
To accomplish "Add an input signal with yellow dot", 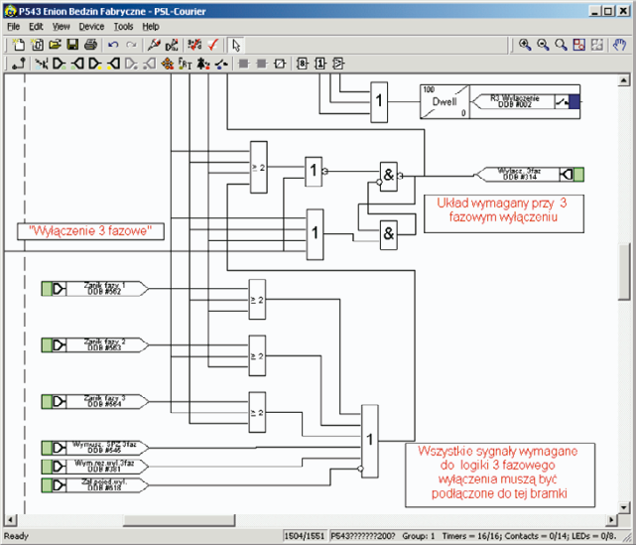I will [x=95, y=64].
